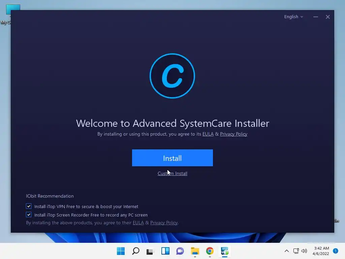Viewport: 345px width, 259px height.
Task: Uncheck Install iTop Screen Recorder Free checkbox
Action: point(29,215)
